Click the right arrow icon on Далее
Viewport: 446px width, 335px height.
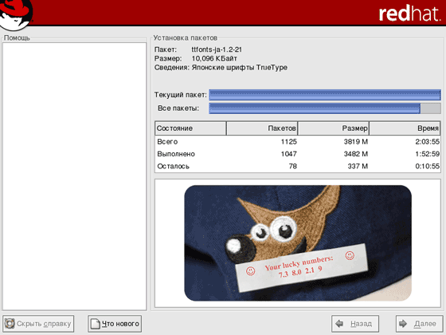(403, 324)
